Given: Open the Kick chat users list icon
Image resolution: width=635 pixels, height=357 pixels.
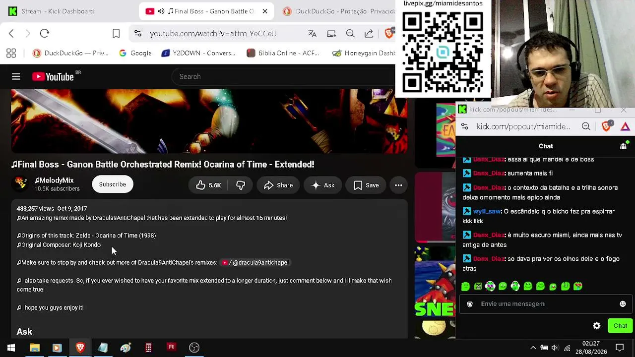Looking at the screenshot, I should [624, 146].
